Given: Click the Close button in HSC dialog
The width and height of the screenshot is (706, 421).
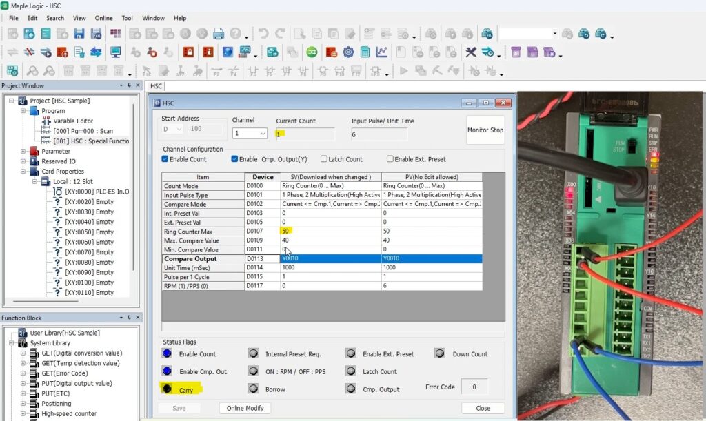Looking at the screenshot, I should tap(483, 408).
